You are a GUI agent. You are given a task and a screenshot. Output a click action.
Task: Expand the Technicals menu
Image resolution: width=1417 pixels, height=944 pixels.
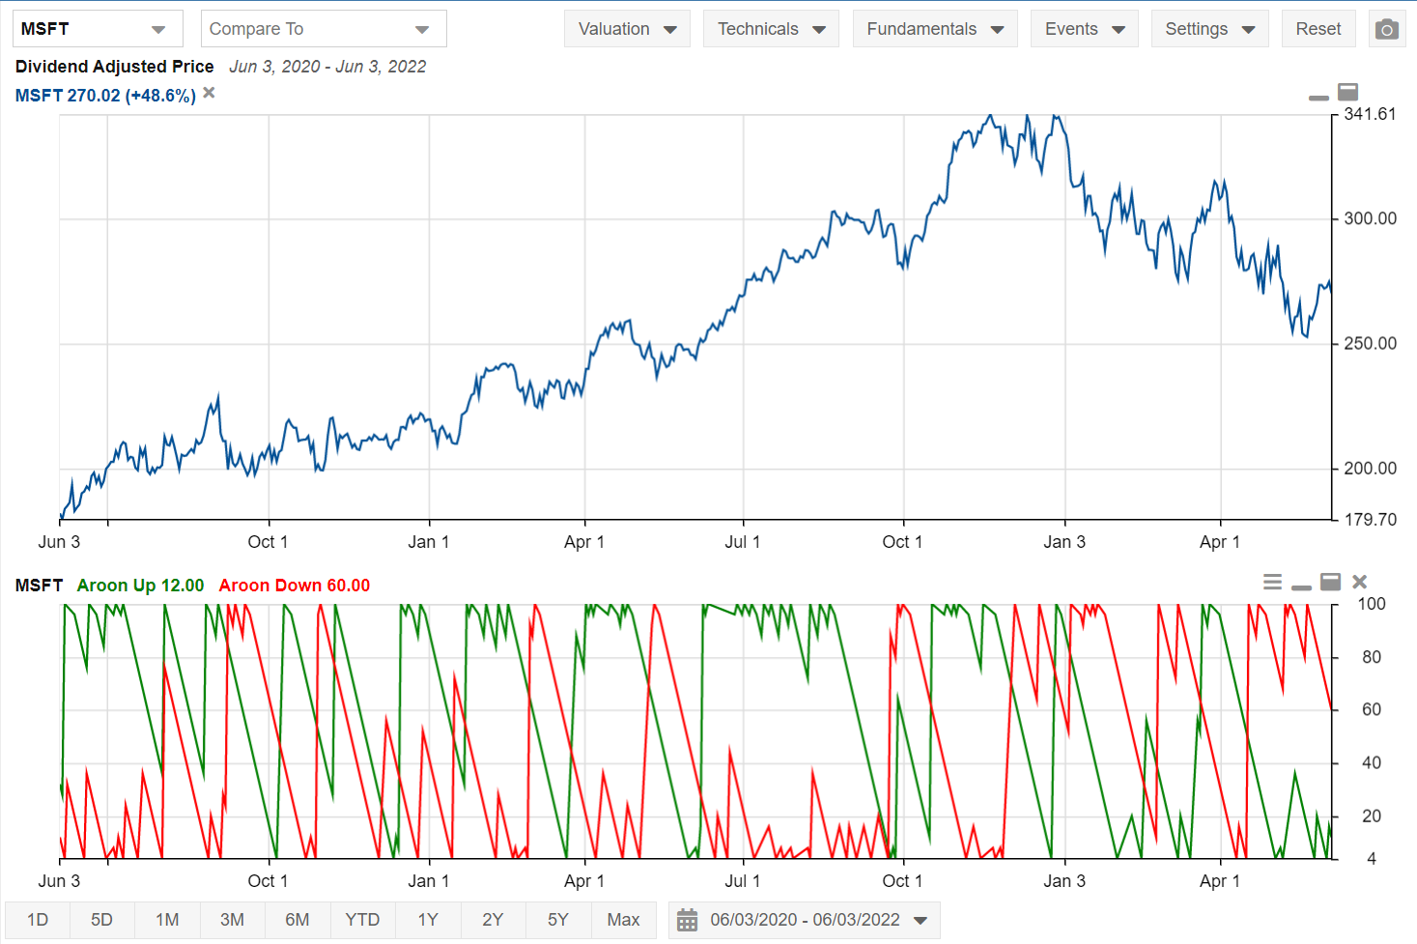point(771,29)
